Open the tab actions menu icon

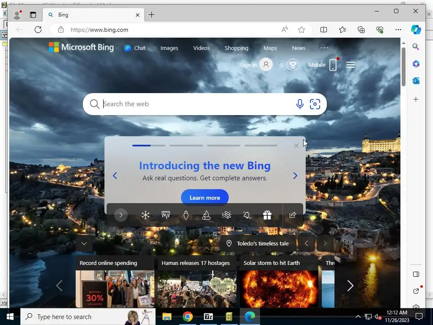(x=33, y=15)
